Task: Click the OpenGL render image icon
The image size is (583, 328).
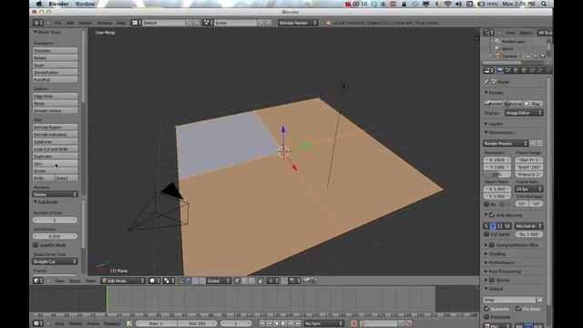Action: (x=307, y=281)
